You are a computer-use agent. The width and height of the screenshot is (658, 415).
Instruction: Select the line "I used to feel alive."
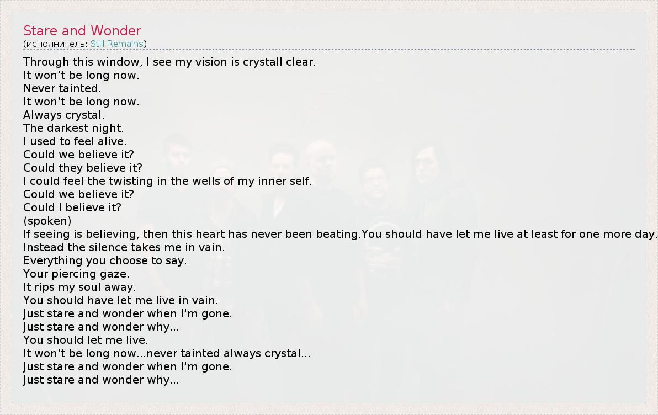pyautogui.click(x=75, y=141)
